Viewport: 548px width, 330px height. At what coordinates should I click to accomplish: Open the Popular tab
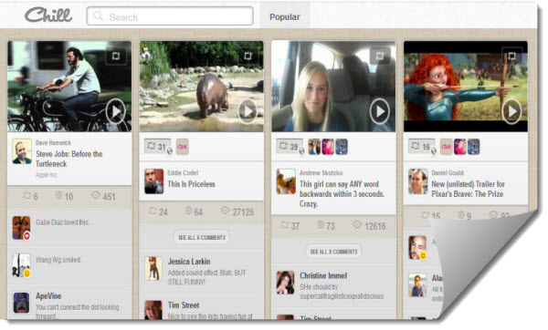[x=284, y=16]
